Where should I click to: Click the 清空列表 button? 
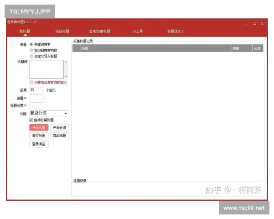[39, 136]
